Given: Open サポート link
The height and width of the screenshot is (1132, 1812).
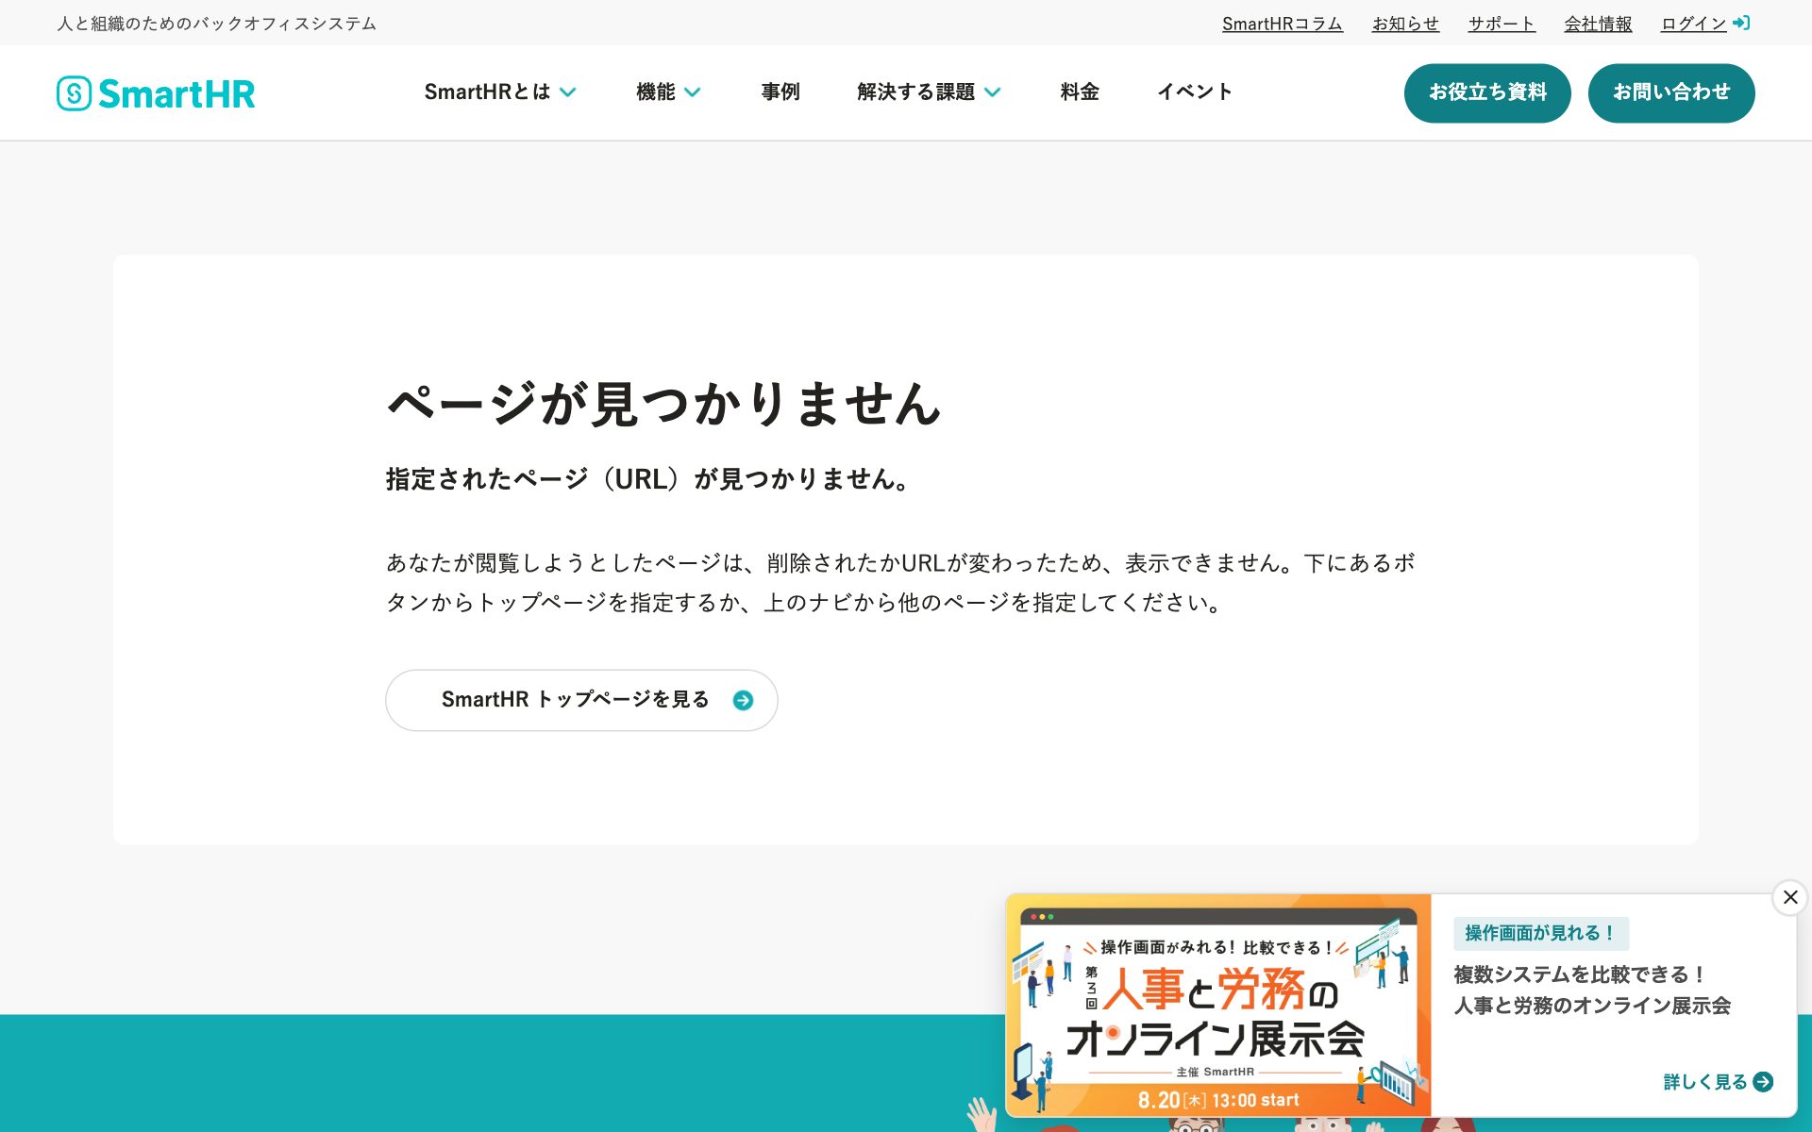Looking at the screenshot, I should (x=1502, y=24).
